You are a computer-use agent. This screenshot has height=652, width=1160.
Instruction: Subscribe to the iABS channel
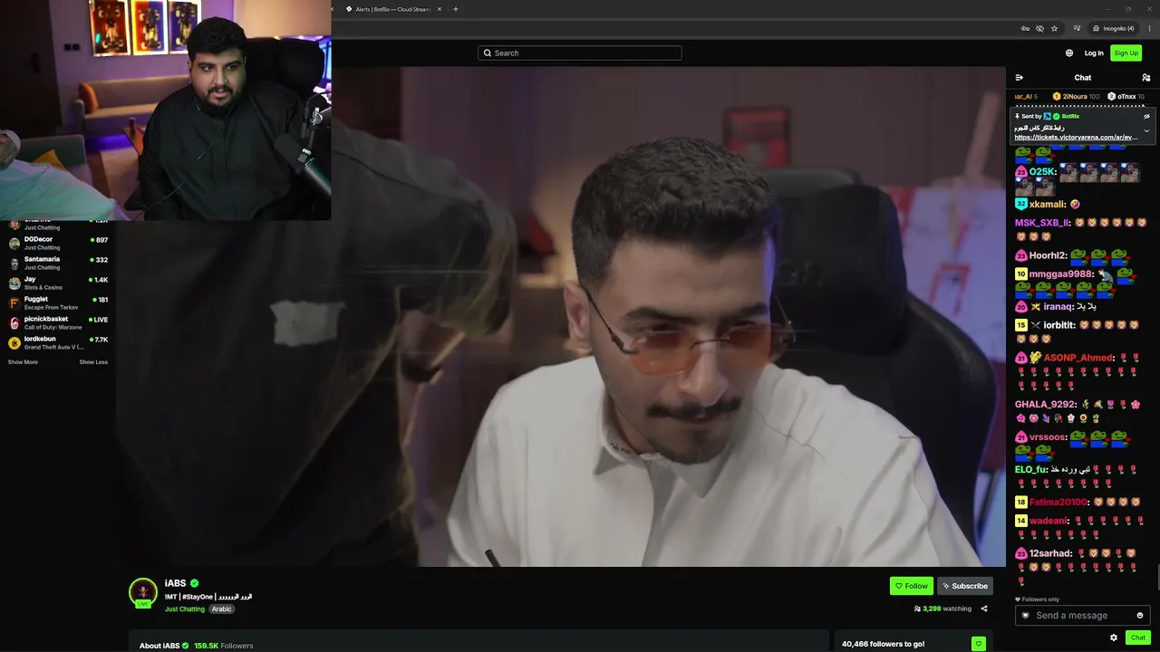coord(965,586)
